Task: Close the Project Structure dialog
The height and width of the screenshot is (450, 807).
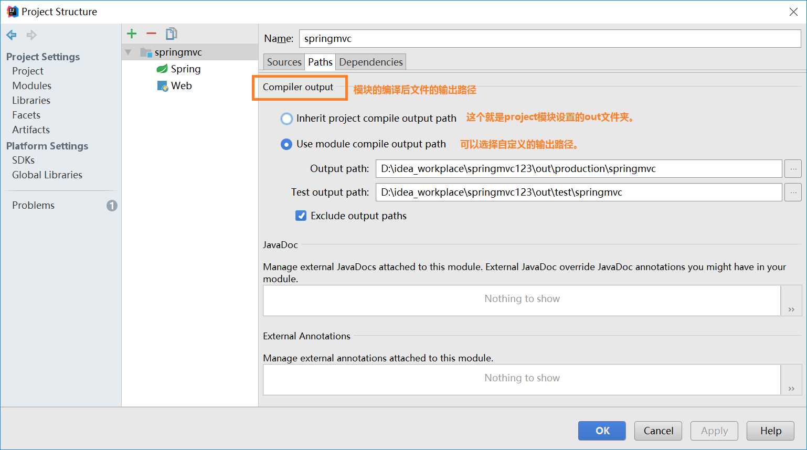Action: pyautogui.click(x=793, y=12)
